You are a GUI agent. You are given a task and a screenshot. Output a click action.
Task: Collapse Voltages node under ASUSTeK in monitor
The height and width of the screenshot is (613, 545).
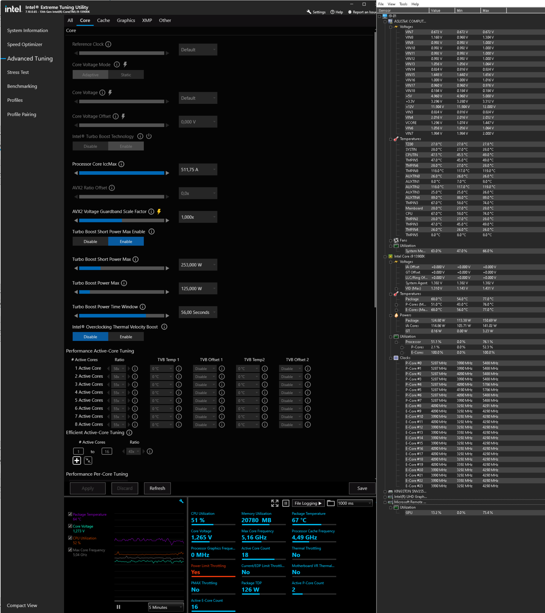tap(391, 27)
